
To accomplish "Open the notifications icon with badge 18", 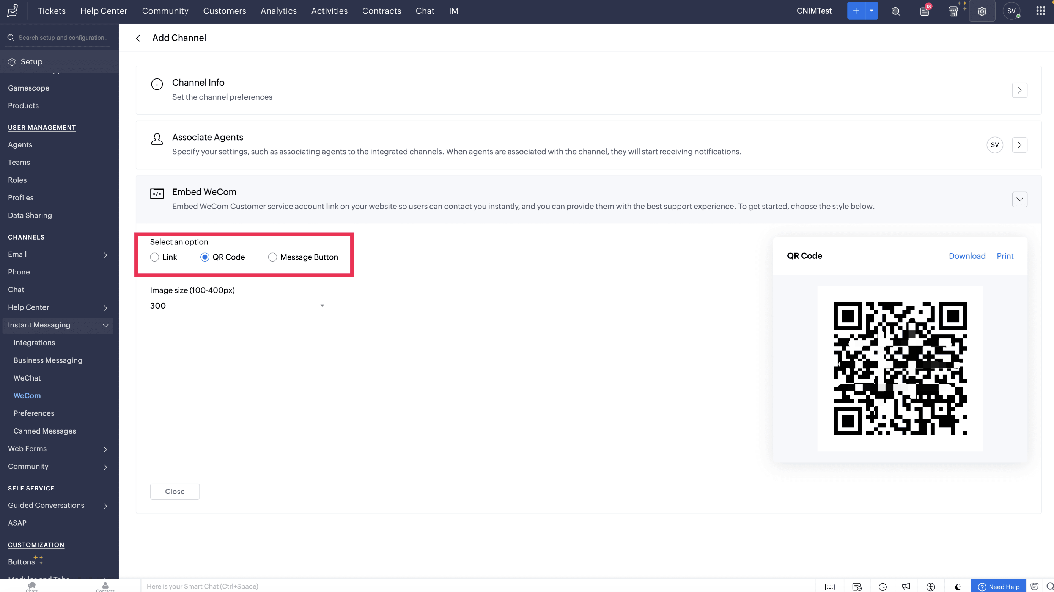I will point(925,11).
